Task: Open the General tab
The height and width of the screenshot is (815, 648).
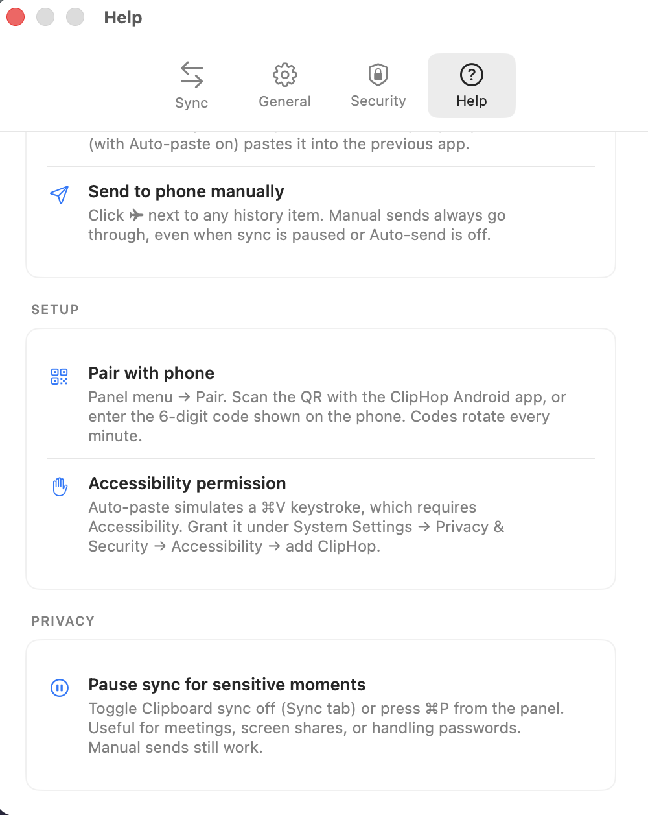Action: 284,86
